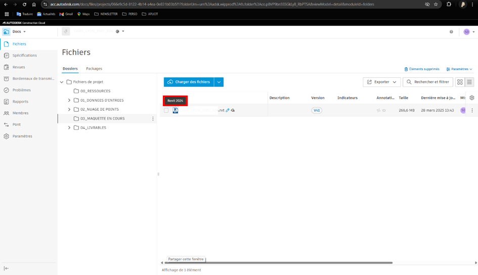Collapse the left navigation sidebar
Image resolution: width=478 pixels, height=275 pixels.
(x=7, y=268)
